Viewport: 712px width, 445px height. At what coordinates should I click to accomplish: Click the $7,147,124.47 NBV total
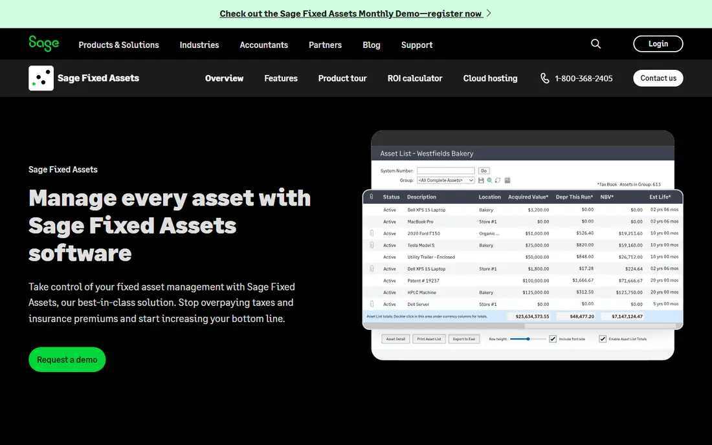(627, 316)
